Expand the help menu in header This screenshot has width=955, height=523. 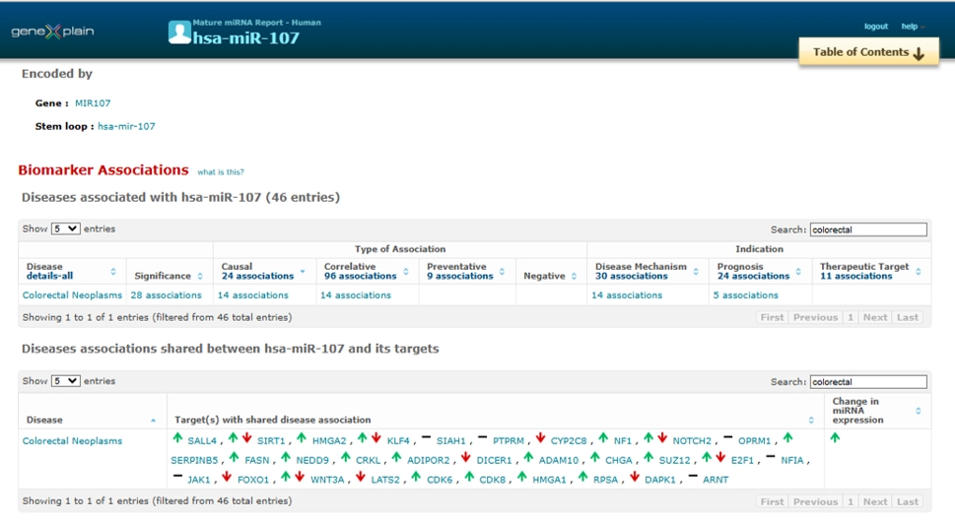tap(912, 27)
